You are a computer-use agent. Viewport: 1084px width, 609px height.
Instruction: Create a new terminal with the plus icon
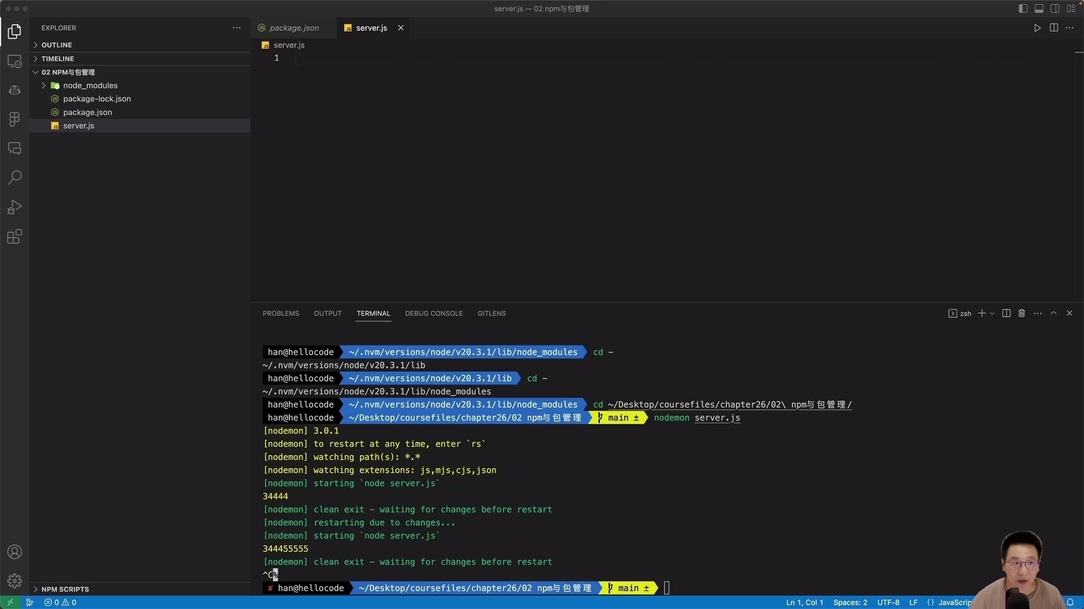tap(983, 313)
